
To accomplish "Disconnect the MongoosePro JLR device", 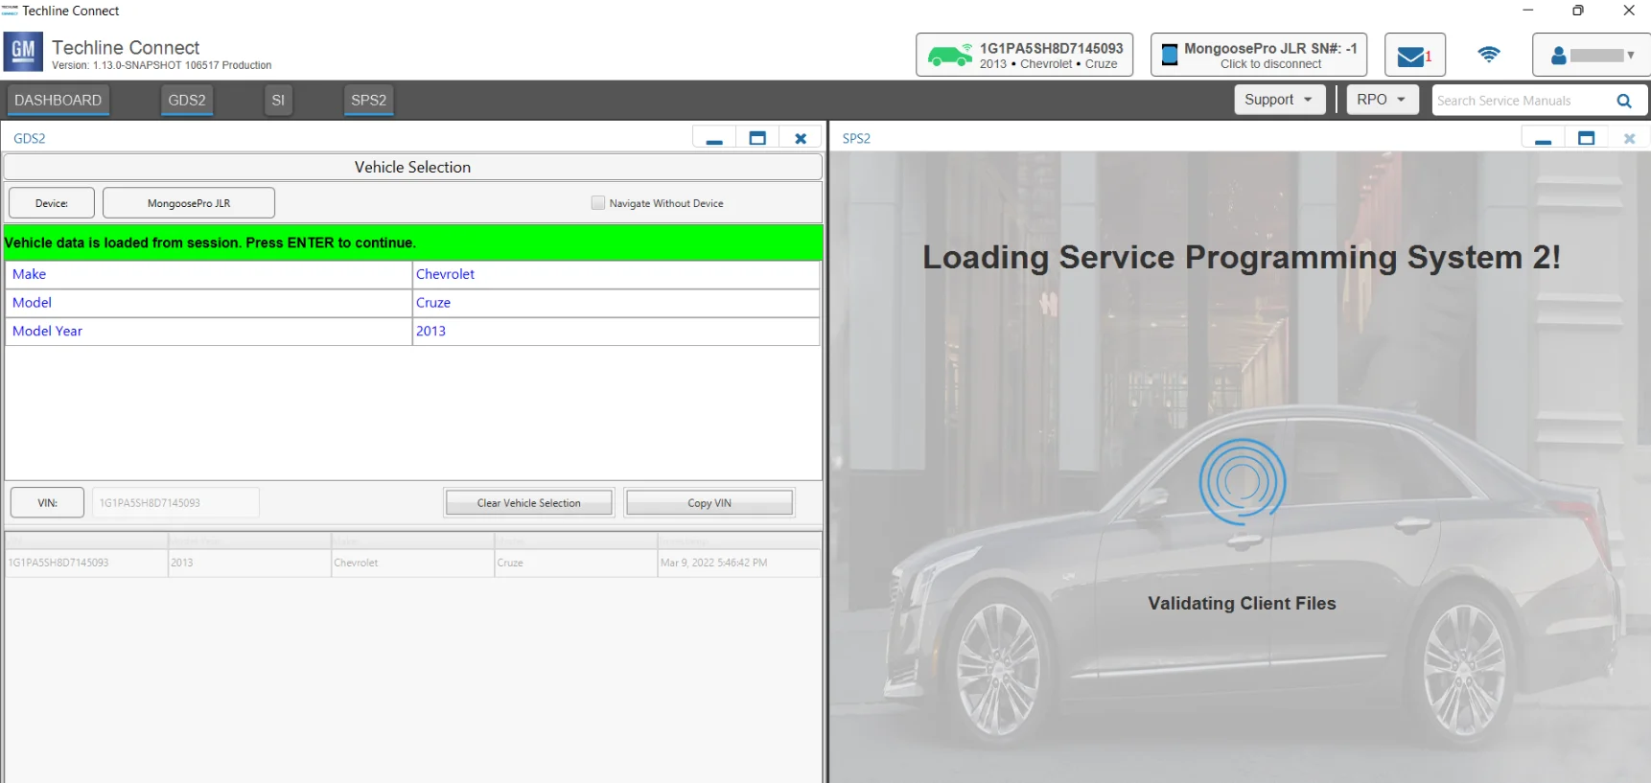I will (x=1258, y=56).
